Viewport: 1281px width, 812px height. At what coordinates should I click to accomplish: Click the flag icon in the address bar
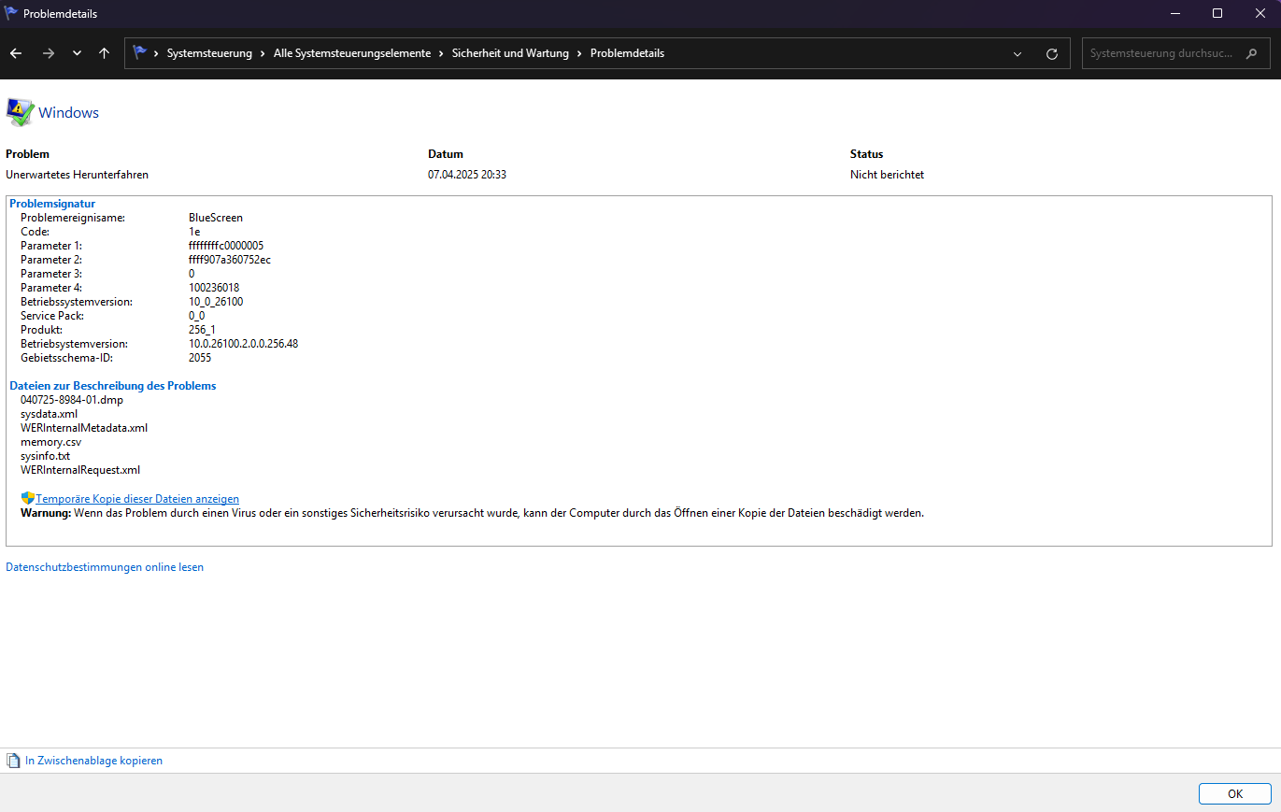140,53
